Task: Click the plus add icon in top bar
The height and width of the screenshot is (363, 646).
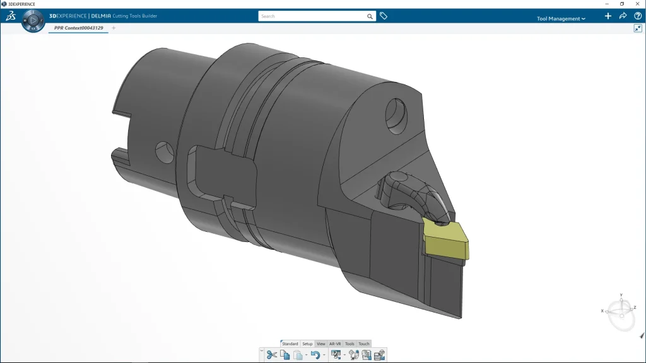Action: [608, 16]
